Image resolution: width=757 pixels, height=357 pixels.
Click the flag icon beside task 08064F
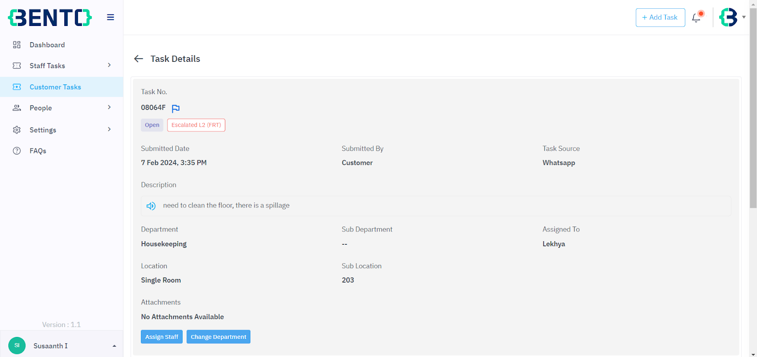[176, 108]
